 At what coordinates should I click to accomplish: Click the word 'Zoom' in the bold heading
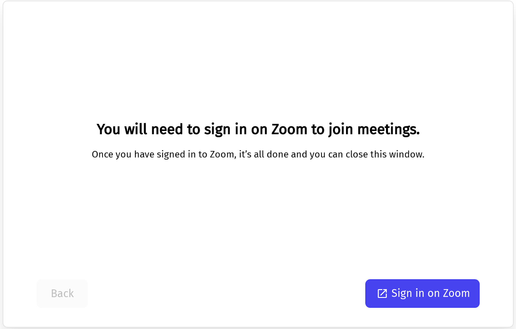[x=289, y=129]
